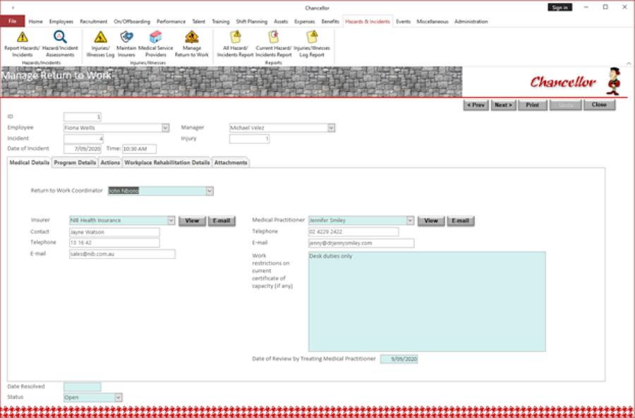Open Maintain Insurers icon
635x418 pixels.
click(126, 44)
